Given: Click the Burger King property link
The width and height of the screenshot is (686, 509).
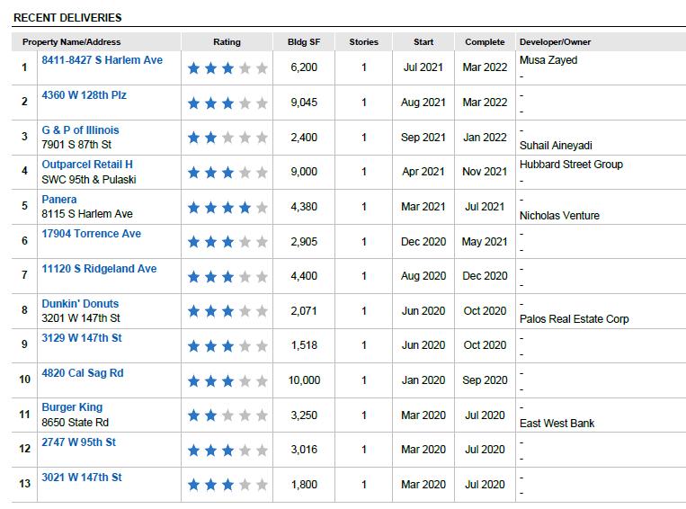Looking at the screenshot, I should point(72,407).
